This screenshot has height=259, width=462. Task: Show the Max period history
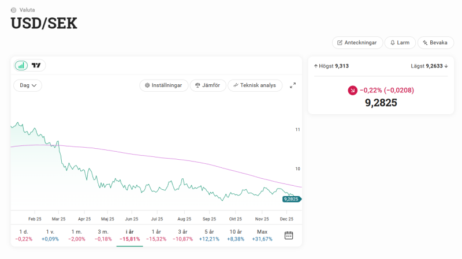click(x=262, y=235)
